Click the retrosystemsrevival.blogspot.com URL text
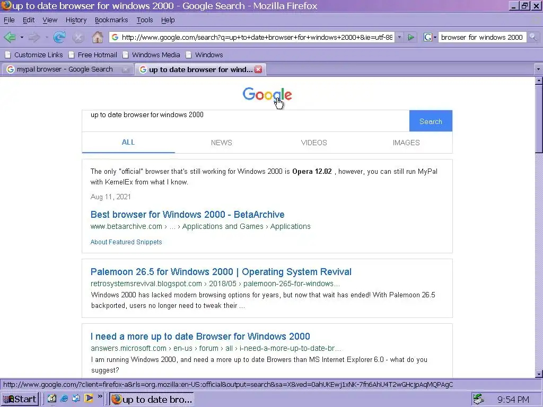Screen dimensions: 543x407 [146, 284]
